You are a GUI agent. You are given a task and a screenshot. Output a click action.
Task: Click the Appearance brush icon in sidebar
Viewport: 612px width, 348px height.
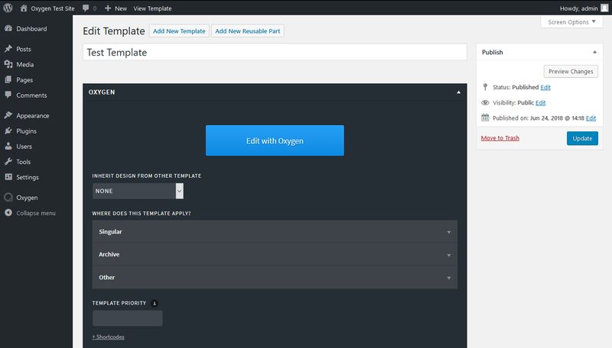pyautogui.click(x=8, y=115)
